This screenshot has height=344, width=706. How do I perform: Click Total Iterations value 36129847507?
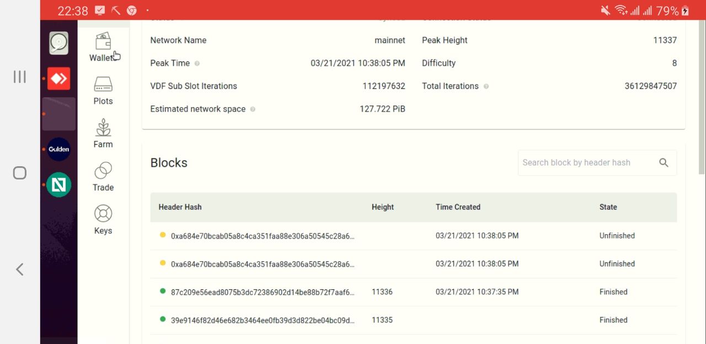tap(650, 86)
